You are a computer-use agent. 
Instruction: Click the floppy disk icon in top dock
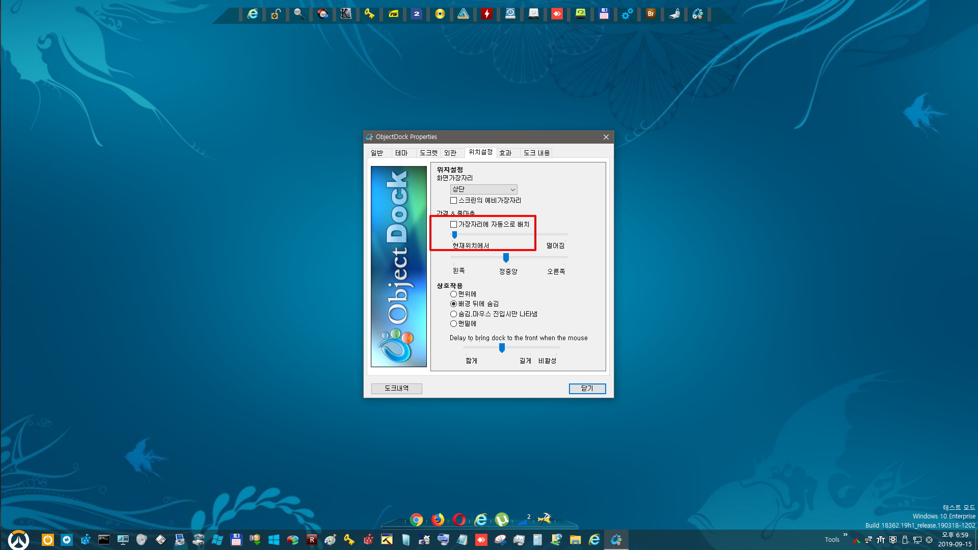click(604, 14)
